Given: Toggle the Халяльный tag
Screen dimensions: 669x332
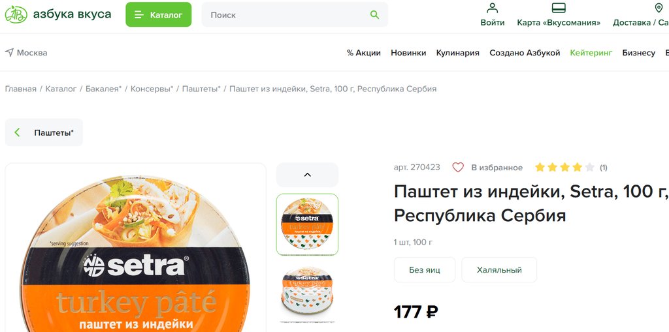Looking at the screenshot, I should 499,270.
